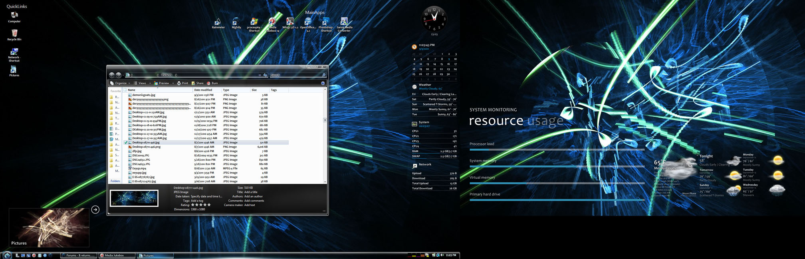Select the file demonicgoat2.jpg
This screenshot has height=259, width=805.
144,95
